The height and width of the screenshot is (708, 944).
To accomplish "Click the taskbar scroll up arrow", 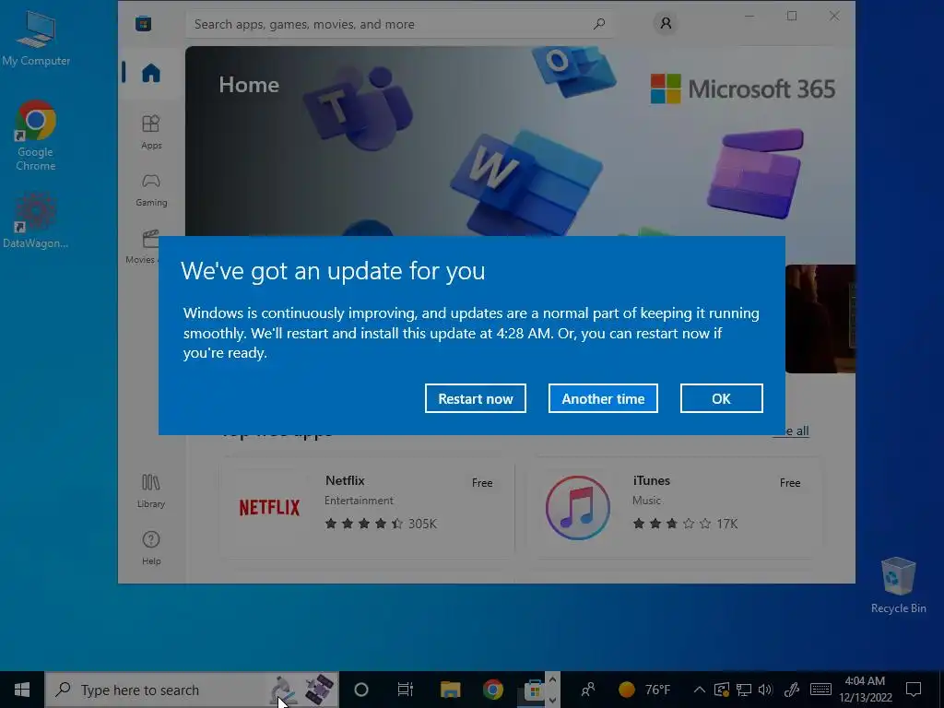I will (x=552, y=679).
